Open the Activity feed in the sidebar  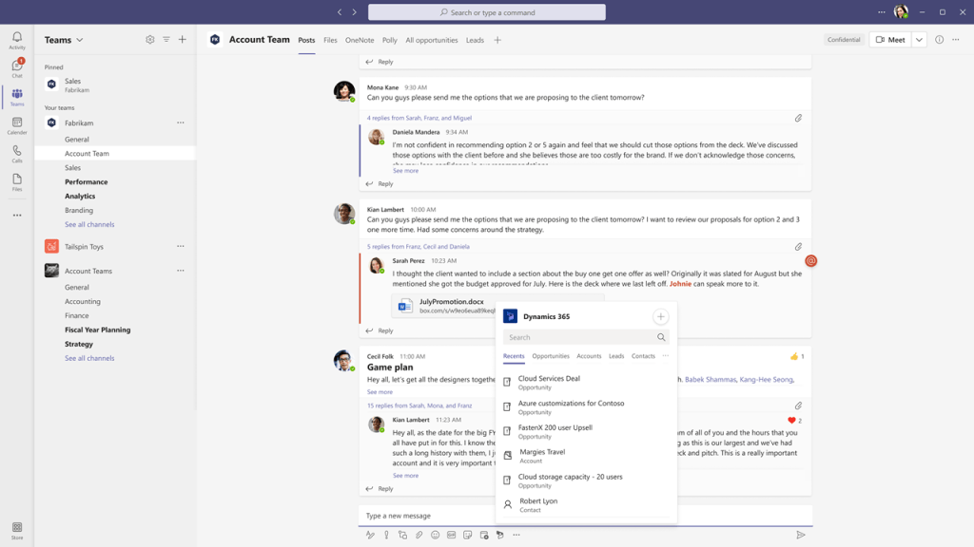17,40
